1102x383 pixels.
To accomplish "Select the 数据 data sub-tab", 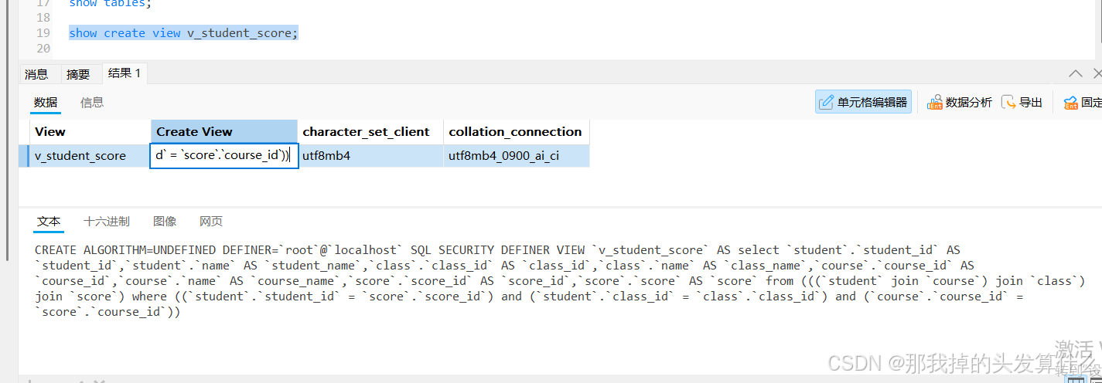I will click(x=46, y=102).
